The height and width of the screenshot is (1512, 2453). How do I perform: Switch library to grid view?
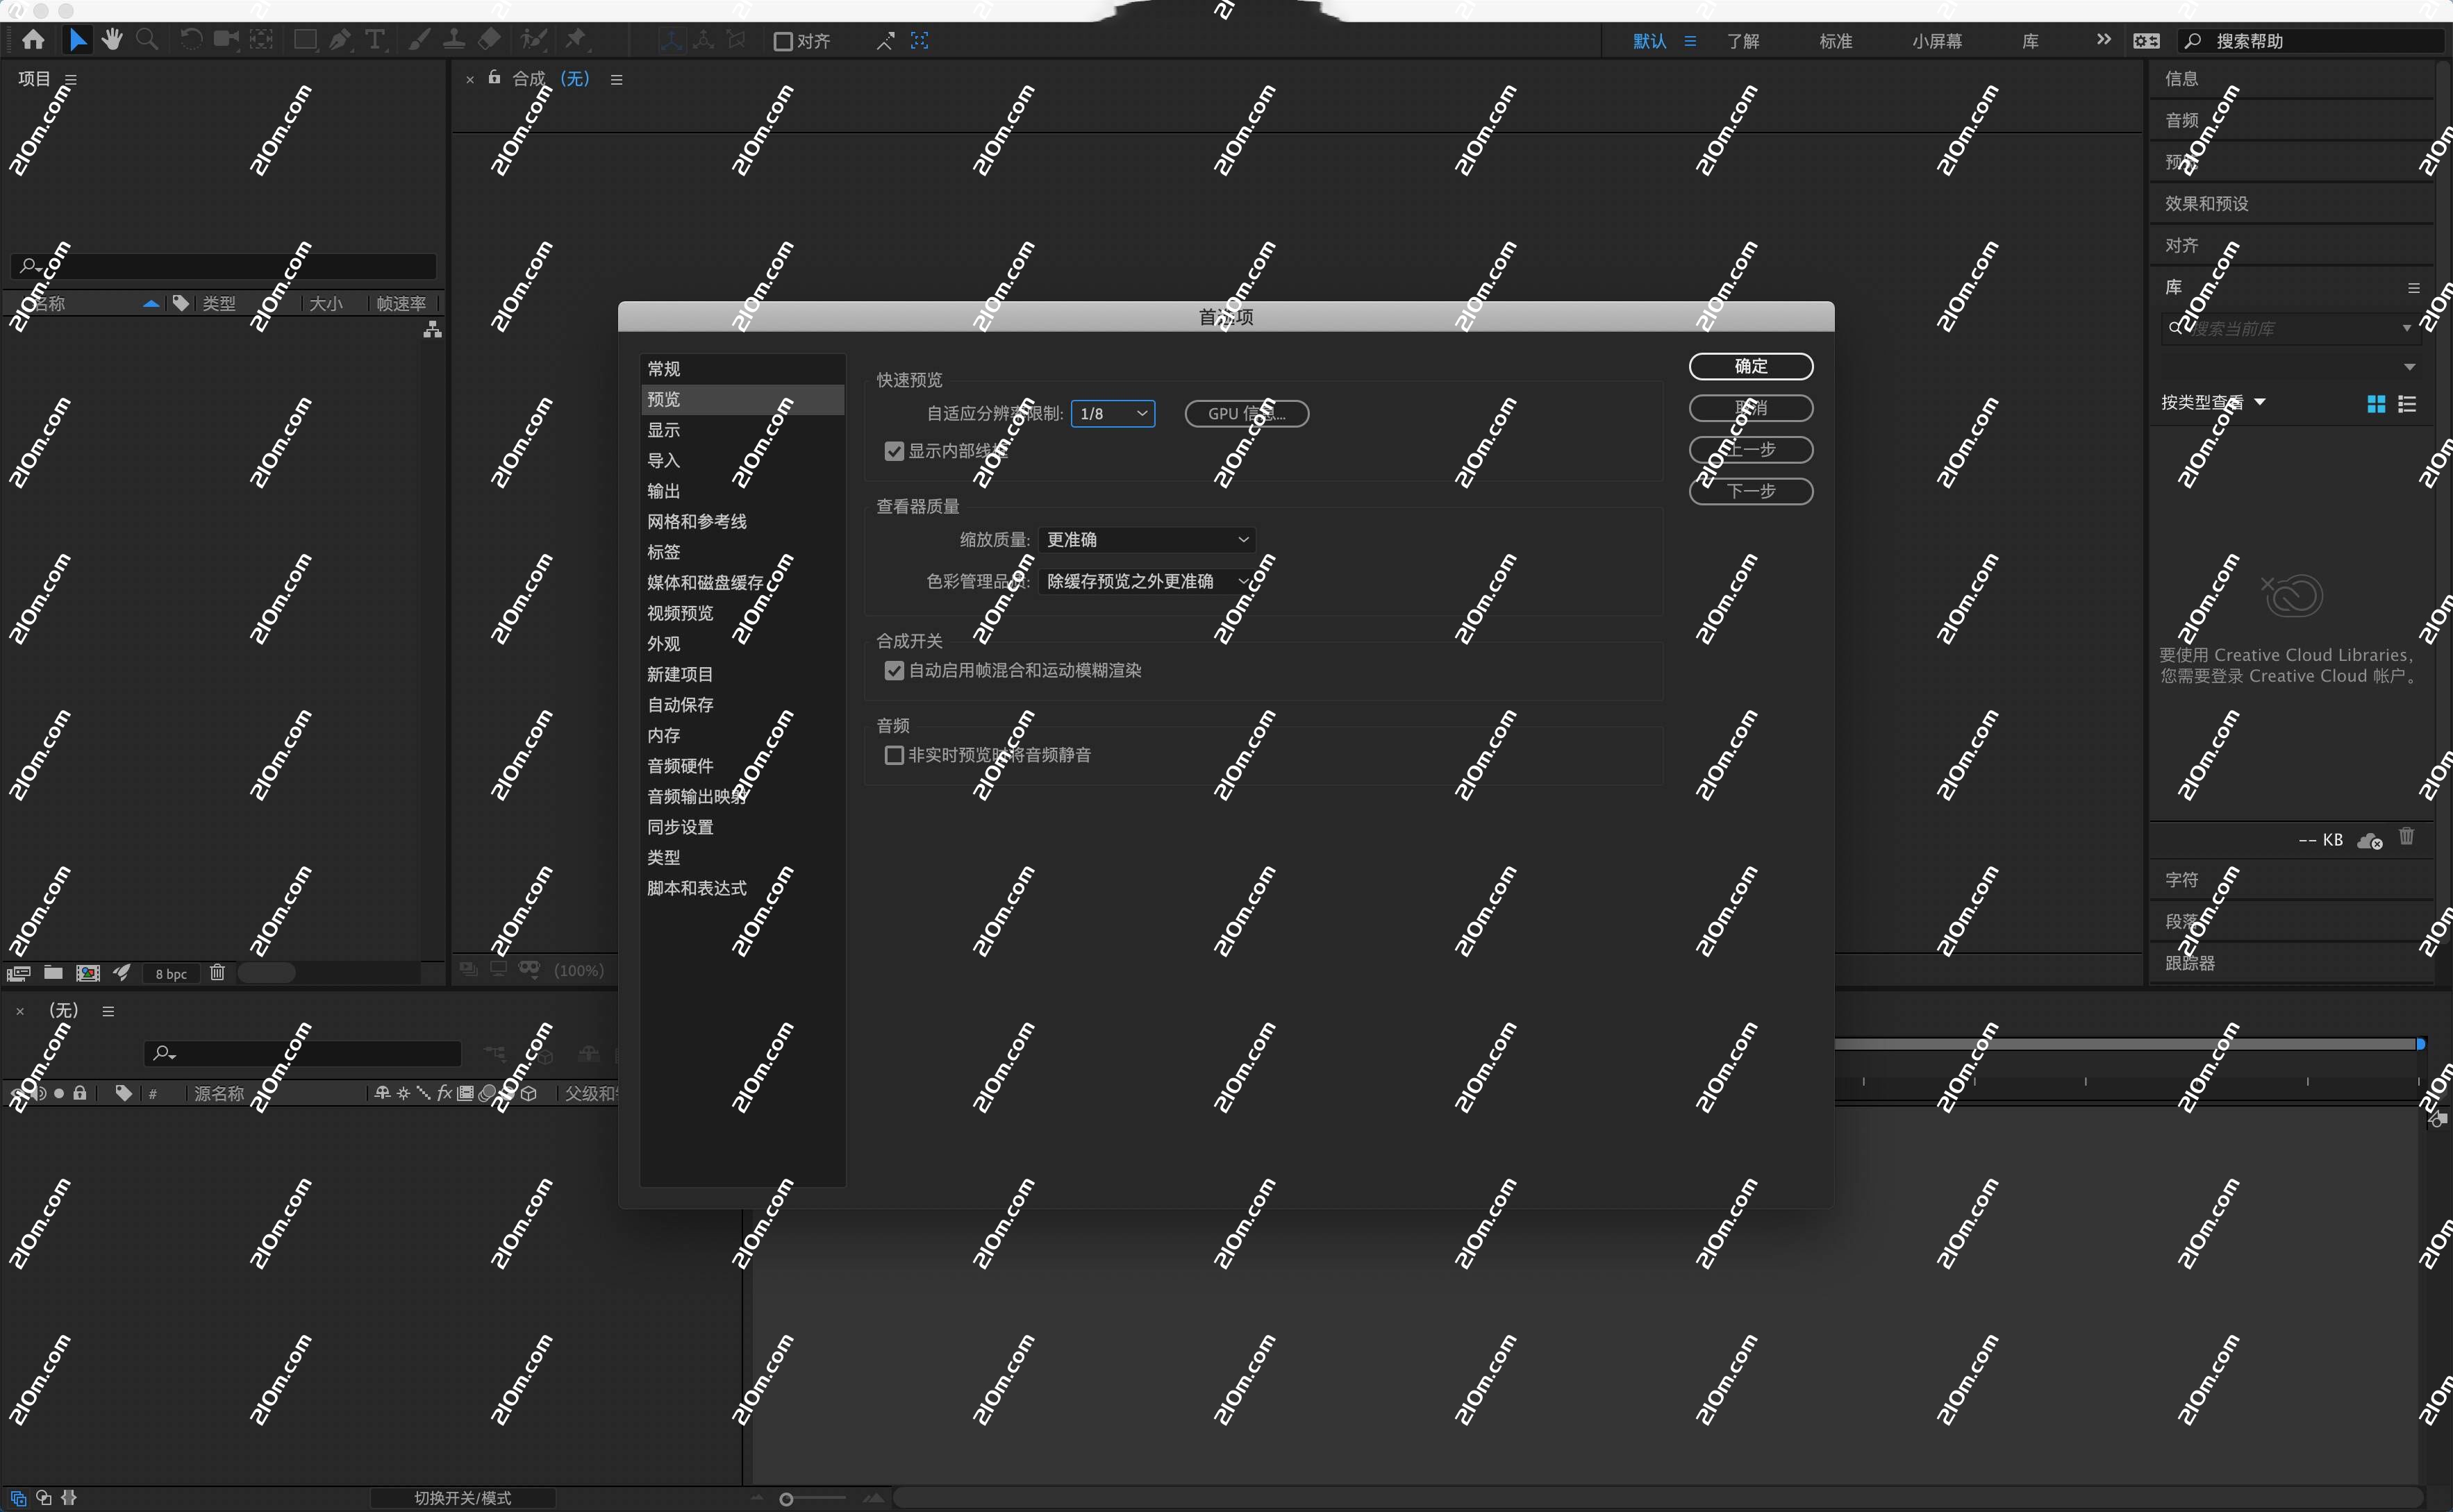pos(2376,403)
